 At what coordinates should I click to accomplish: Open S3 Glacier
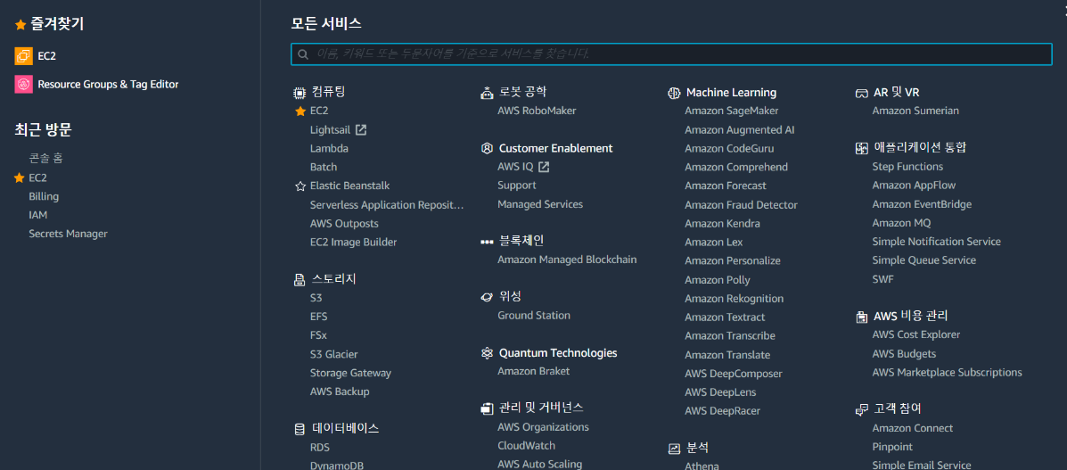pos(333,354)
